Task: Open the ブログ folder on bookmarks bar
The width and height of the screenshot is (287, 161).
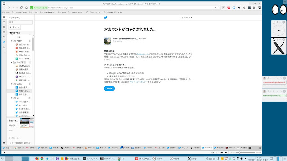Action: coord(62,13)
